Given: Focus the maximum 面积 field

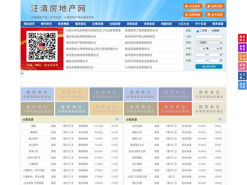Looking at the screenshot, I should 214,54.
